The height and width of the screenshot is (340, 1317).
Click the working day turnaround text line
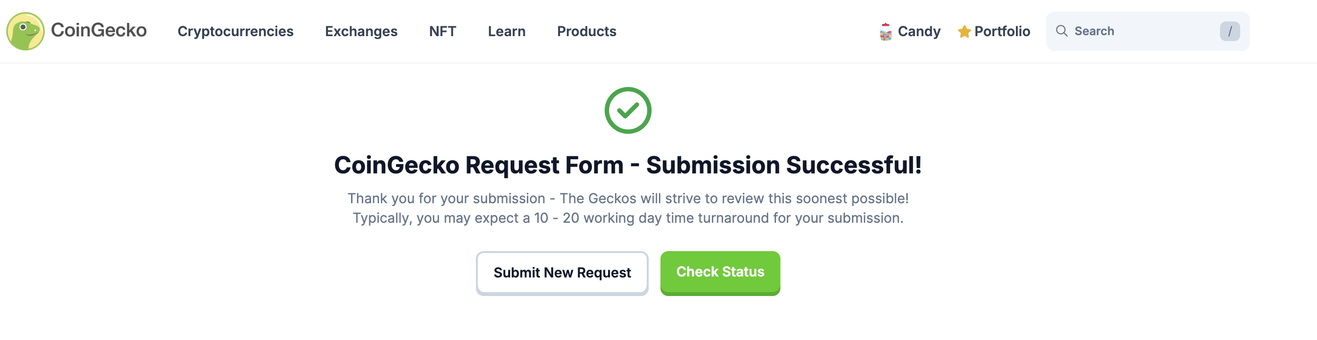tap(628, 218)
